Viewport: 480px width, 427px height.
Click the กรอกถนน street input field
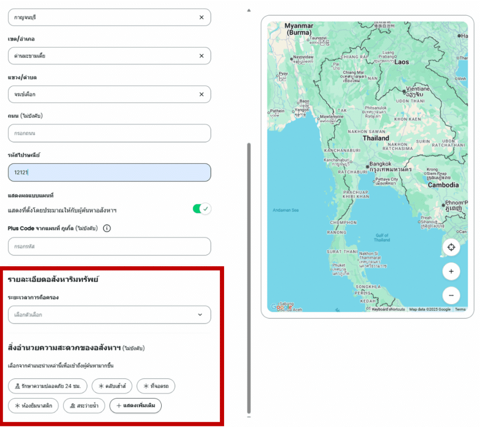(109, 133)
